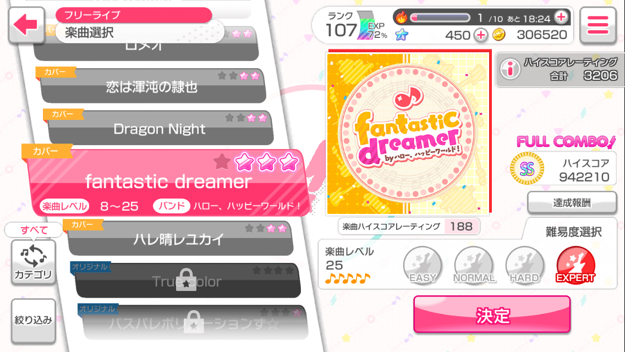This screenshot has width=625, height=352.
Task: Open the hamburger menu
Action: [x=597, y=25]
